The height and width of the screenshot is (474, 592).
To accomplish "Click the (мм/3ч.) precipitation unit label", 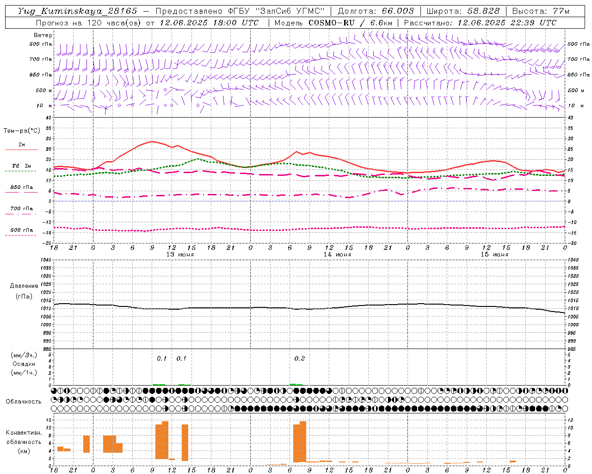I will pyautogui.click(x=24, y=355).
